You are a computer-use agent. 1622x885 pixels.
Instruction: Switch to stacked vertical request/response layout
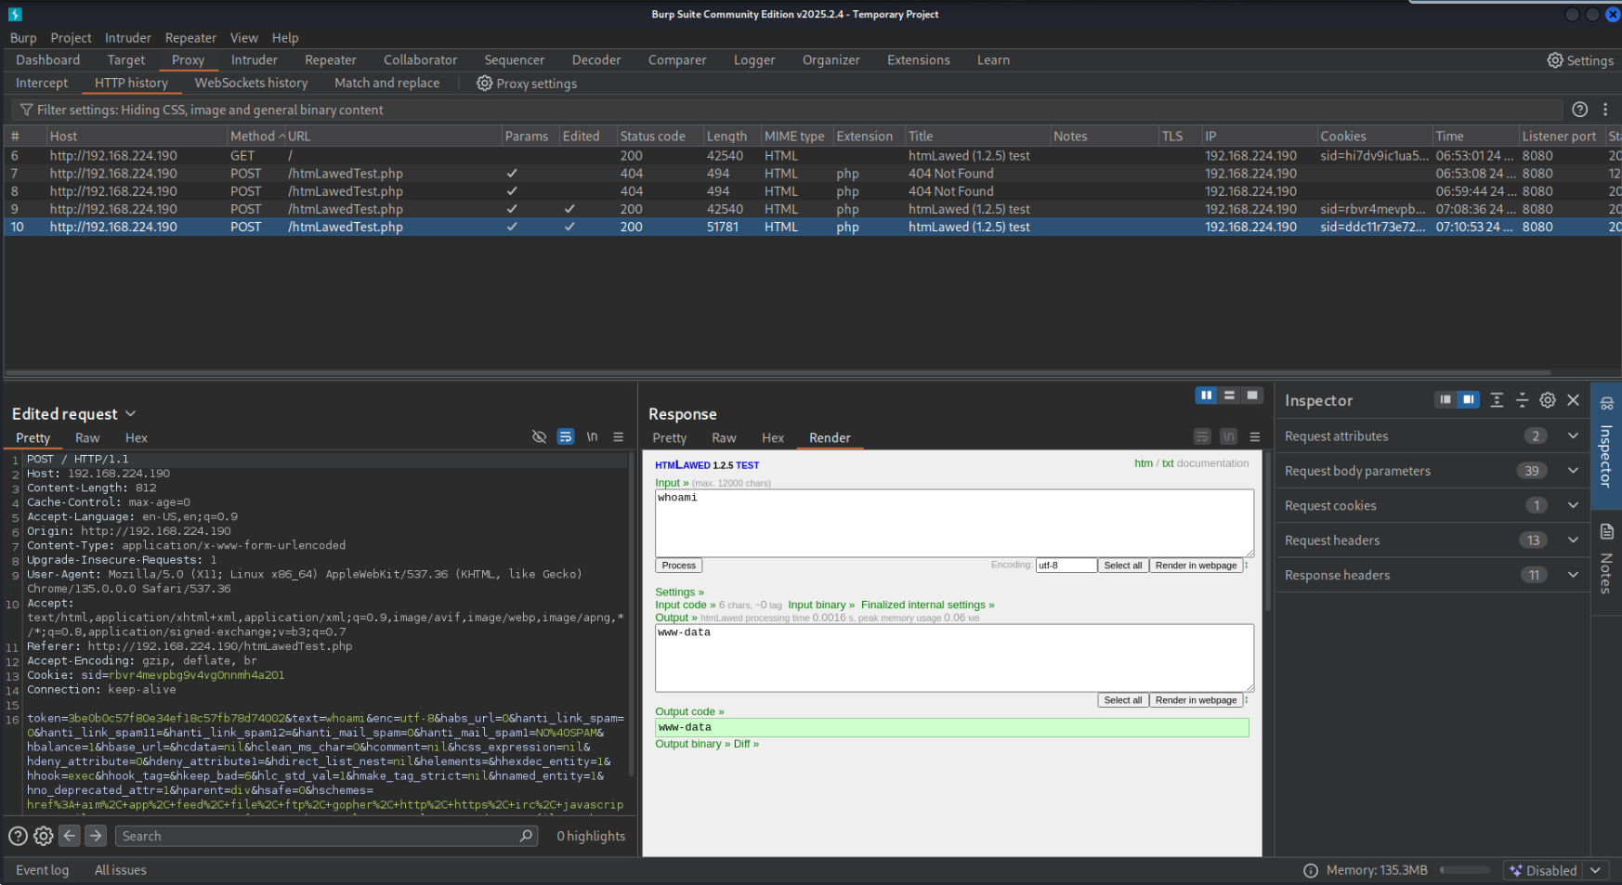(1229, 396)
